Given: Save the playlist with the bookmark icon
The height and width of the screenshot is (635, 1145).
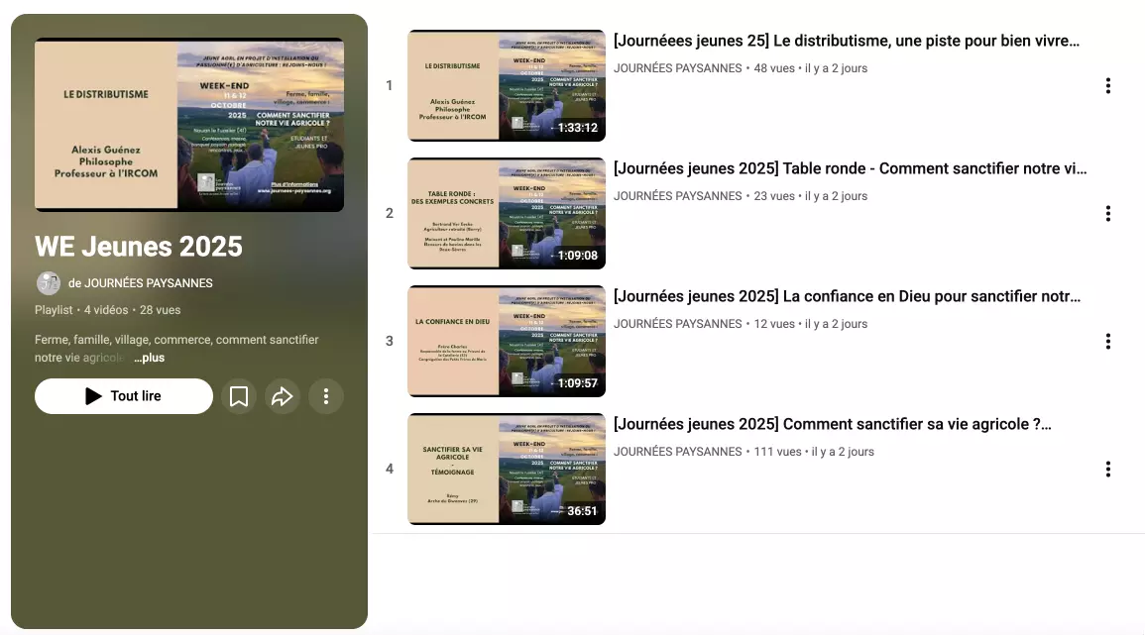Looking at the screenshot, I should [239, 396].
